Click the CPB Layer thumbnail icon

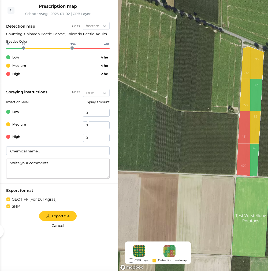tap(139, 251)
